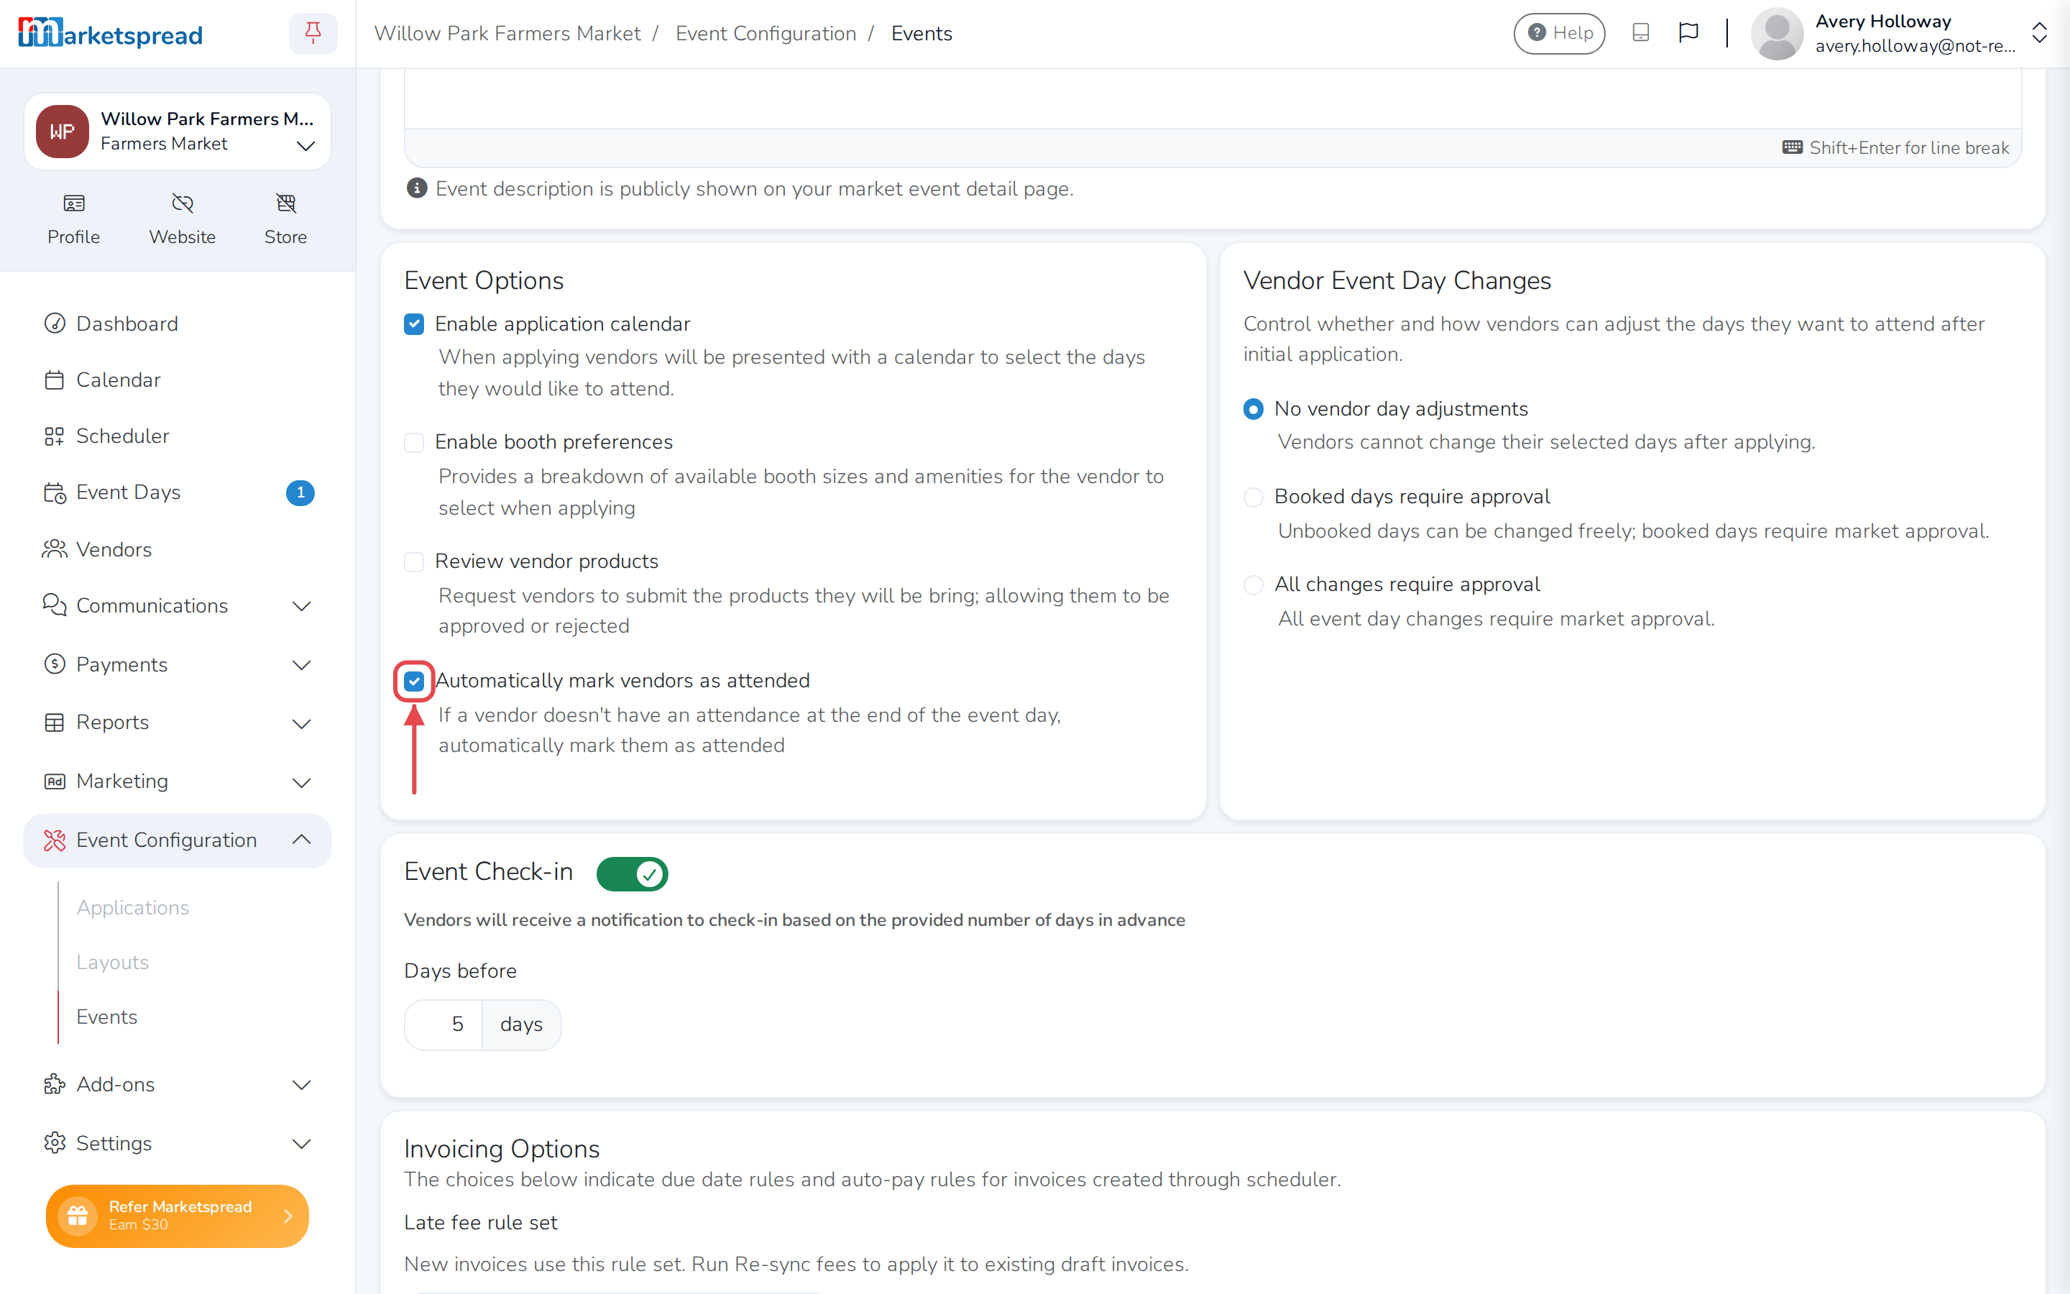Click the Help button
The height and width of the screenshot is (1294, 2070).
pos(1558,33)
